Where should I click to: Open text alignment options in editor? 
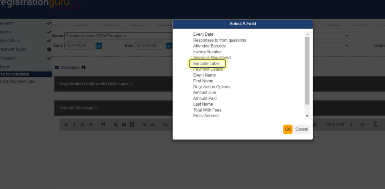click(x=363, y=125)
